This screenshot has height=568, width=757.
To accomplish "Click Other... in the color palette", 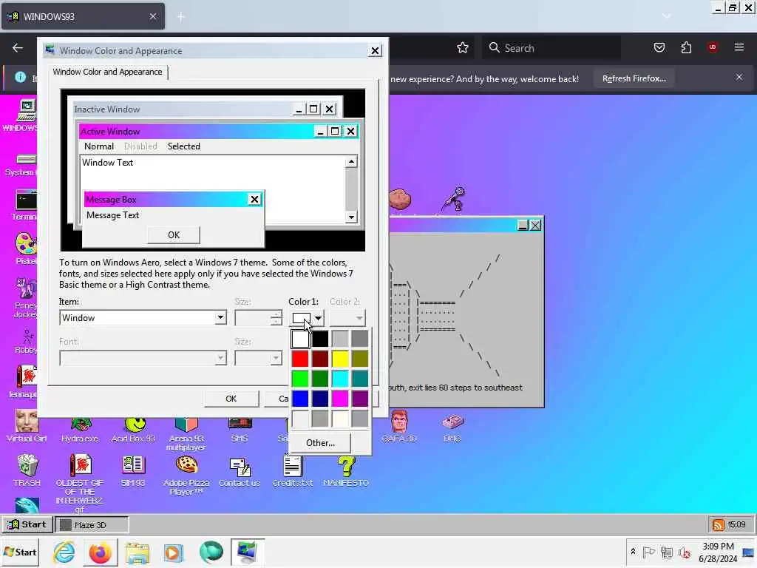I will tap(321, 442).
